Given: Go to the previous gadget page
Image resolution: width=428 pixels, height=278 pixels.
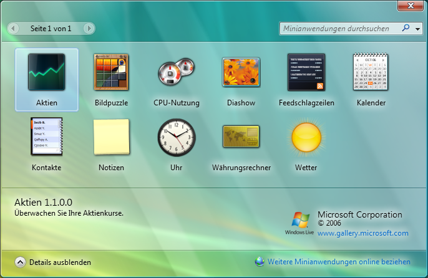Looking at the screenshot, I should 14,29.
